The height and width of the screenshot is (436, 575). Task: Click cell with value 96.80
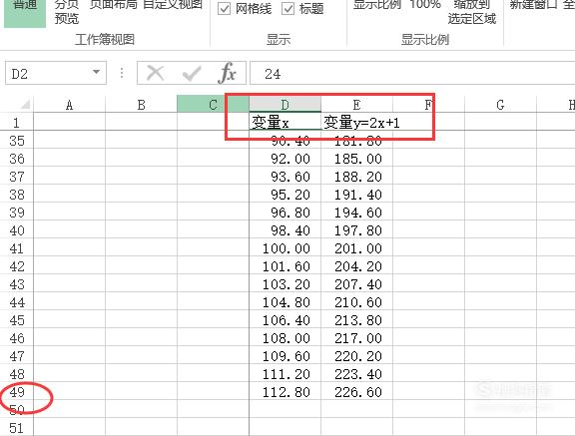pos(285,213)
